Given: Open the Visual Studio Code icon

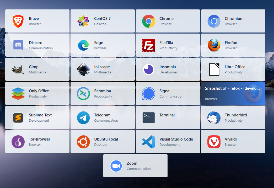Looking at the screenshot, I should [x=149, y=142].
